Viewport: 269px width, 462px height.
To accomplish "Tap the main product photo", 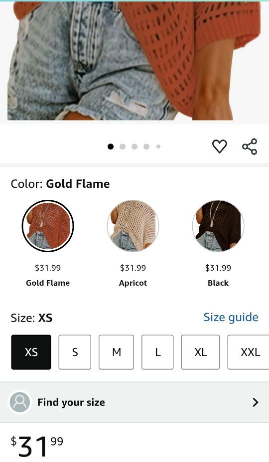I will [x=134, y=61].
